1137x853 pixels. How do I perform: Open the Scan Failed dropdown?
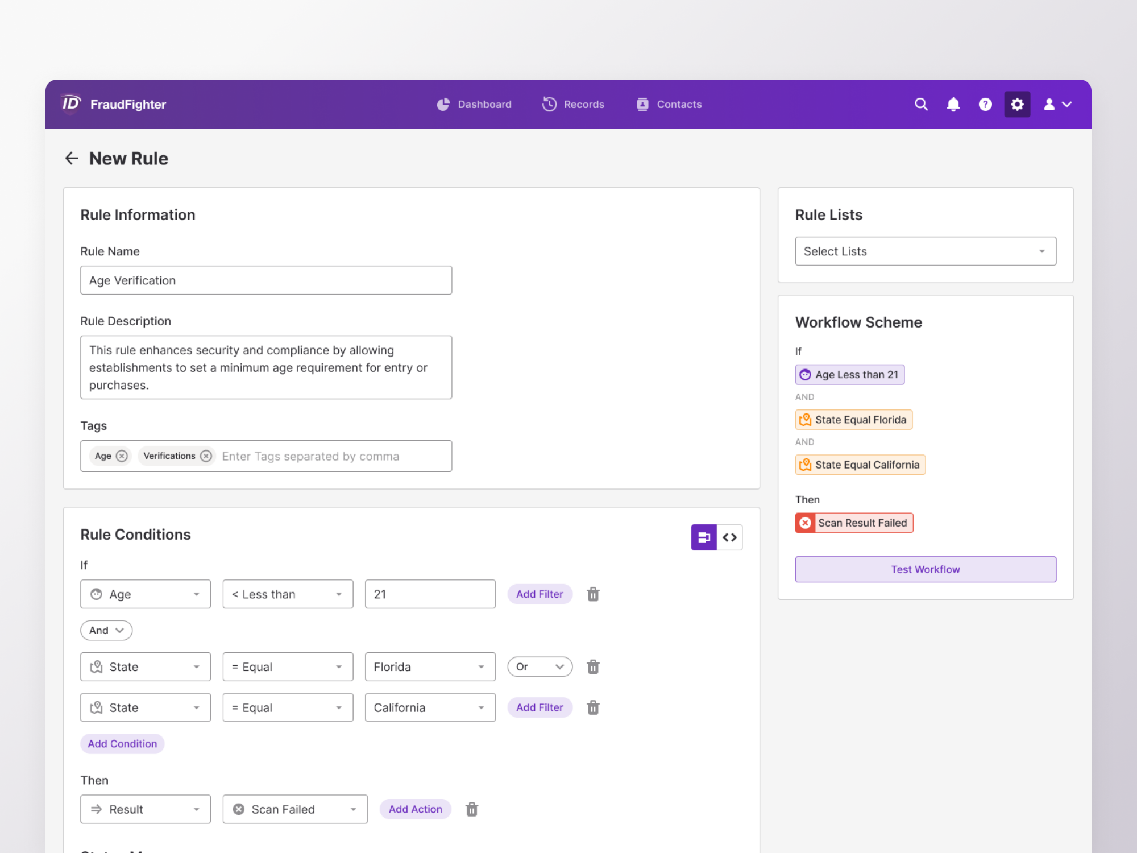coord(295,809)
